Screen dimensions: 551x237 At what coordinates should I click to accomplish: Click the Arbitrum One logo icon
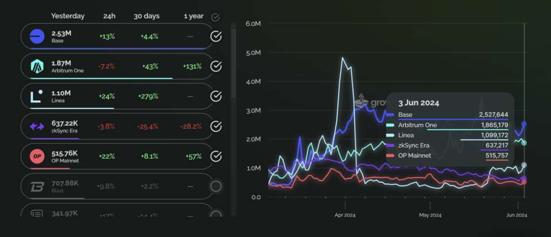(37, 66)
